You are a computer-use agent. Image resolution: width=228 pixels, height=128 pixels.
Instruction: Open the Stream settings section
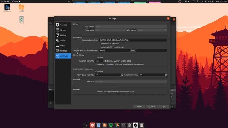click(63, 30)
